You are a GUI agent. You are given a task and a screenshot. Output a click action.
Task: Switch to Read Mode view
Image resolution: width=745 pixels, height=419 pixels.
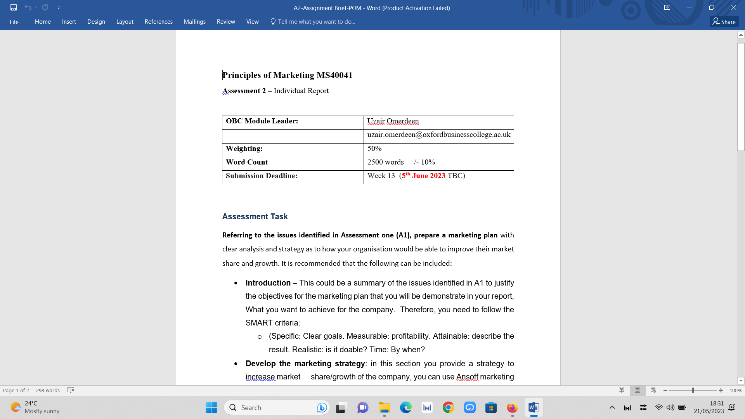click(x=622, y=390)
